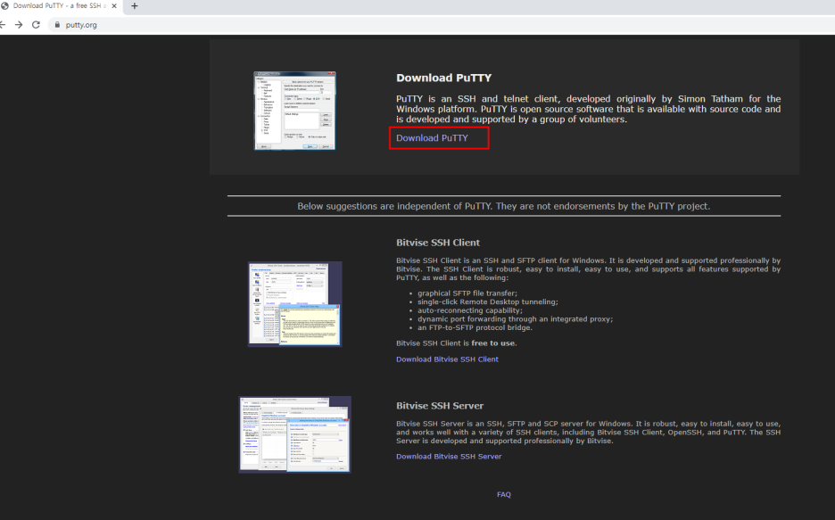
Task: Click the 'Below suggestions are independent' notice
Action: (504, 206)
